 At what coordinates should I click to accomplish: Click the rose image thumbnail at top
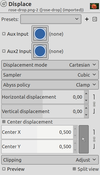[x=94, y=6]
